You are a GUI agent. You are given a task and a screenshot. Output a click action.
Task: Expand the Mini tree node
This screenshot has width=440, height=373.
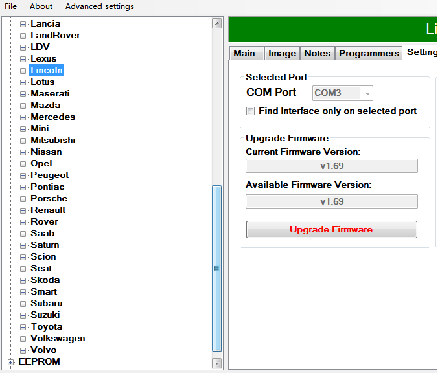pyautogui.click(x=23, y=129)
